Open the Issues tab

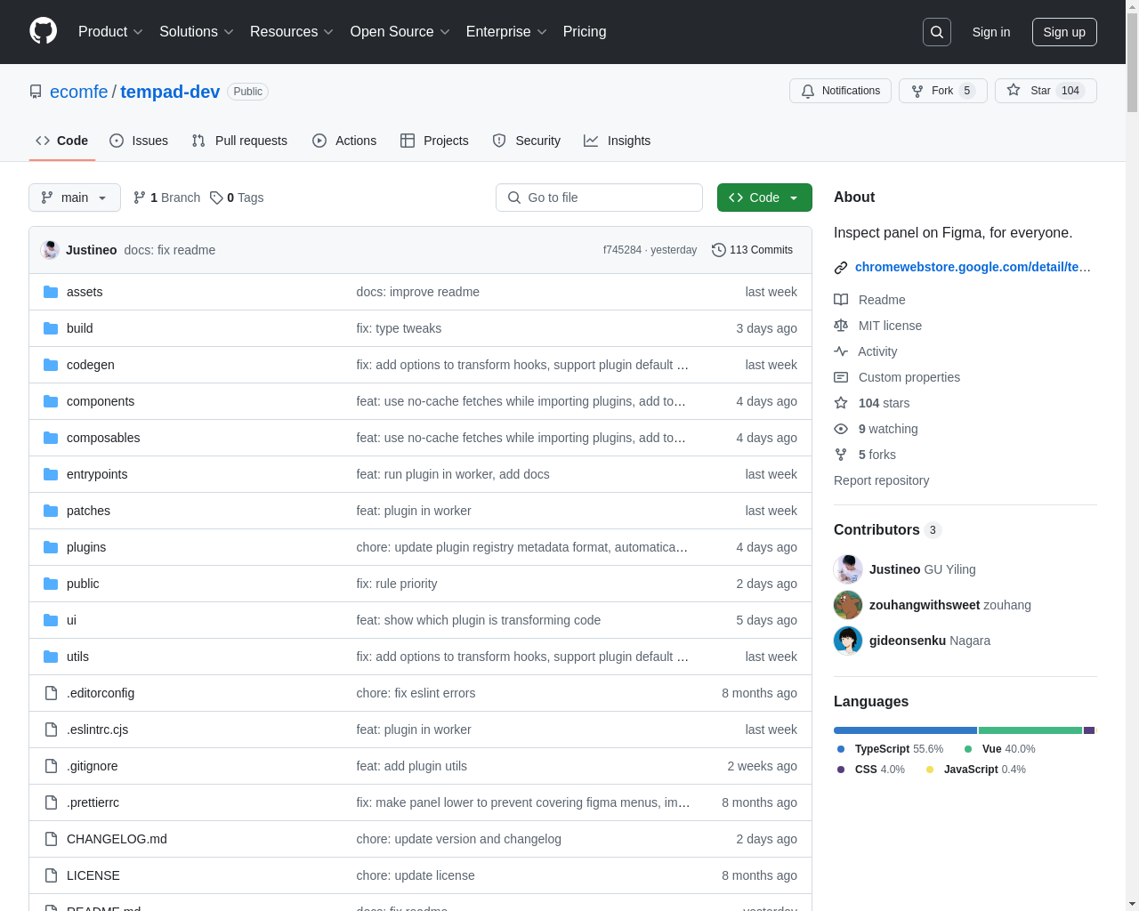coord(139,141)
